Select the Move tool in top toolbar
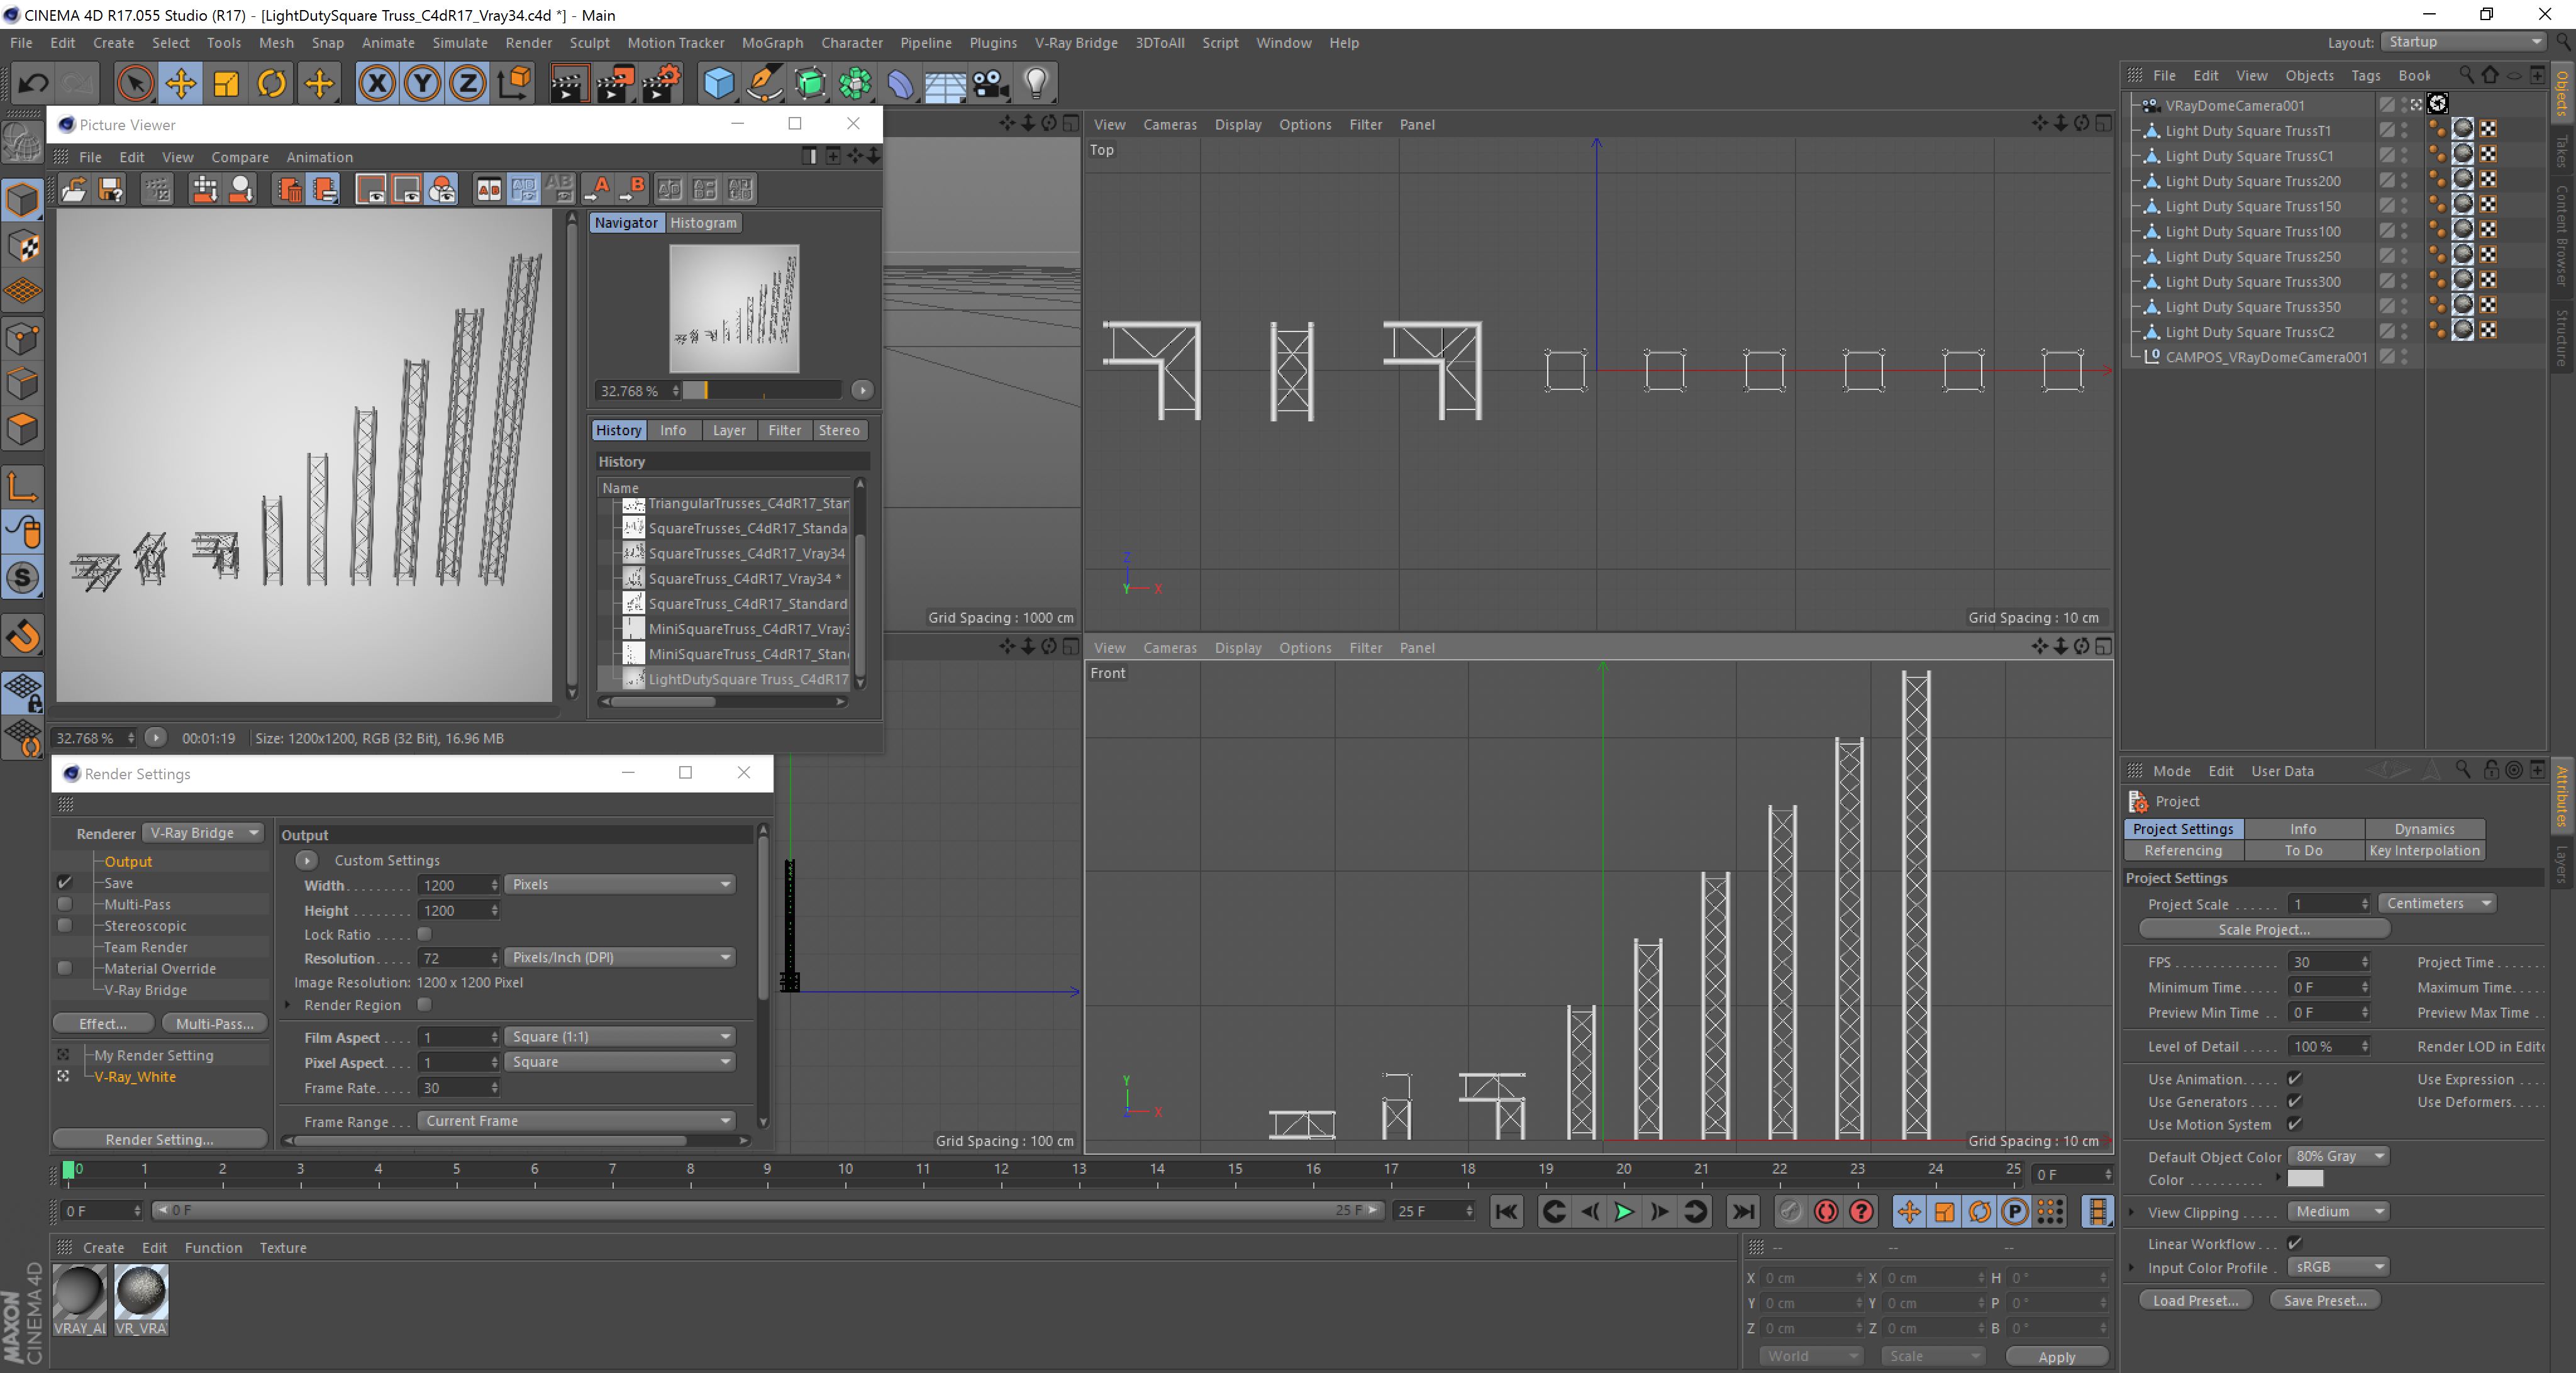The image size is (2576, 1373). point(181,83)
